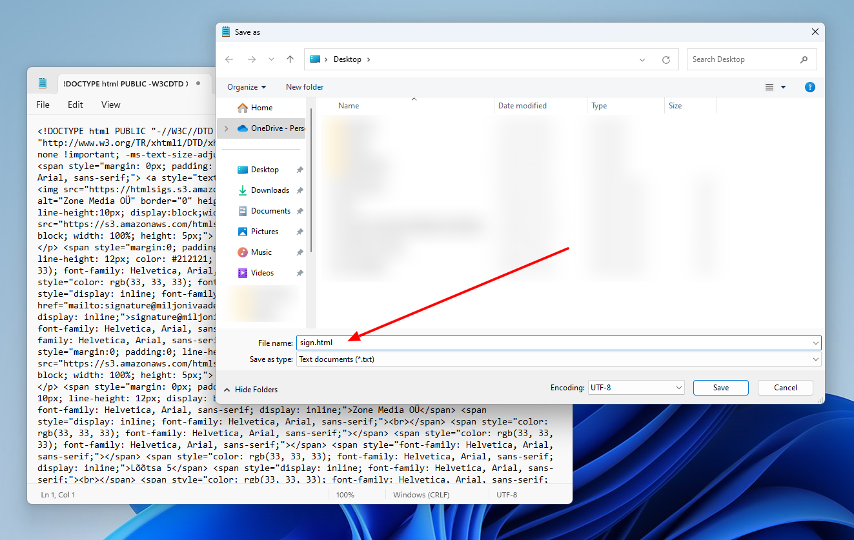Open the Encoding dropdown
The width and height of the screenshot is (854, 540).
[635, 388]
